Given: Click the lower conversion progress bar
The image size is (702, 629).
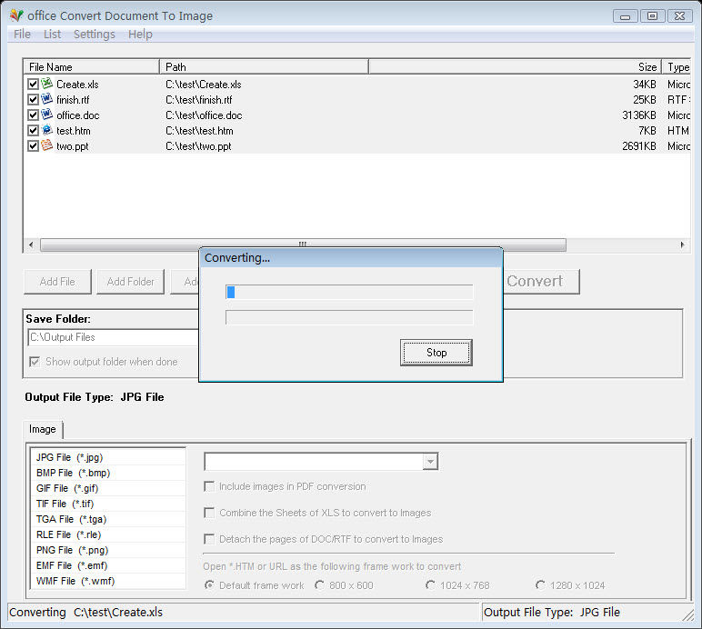Looking at the screenshot, I should pos(349,317).
